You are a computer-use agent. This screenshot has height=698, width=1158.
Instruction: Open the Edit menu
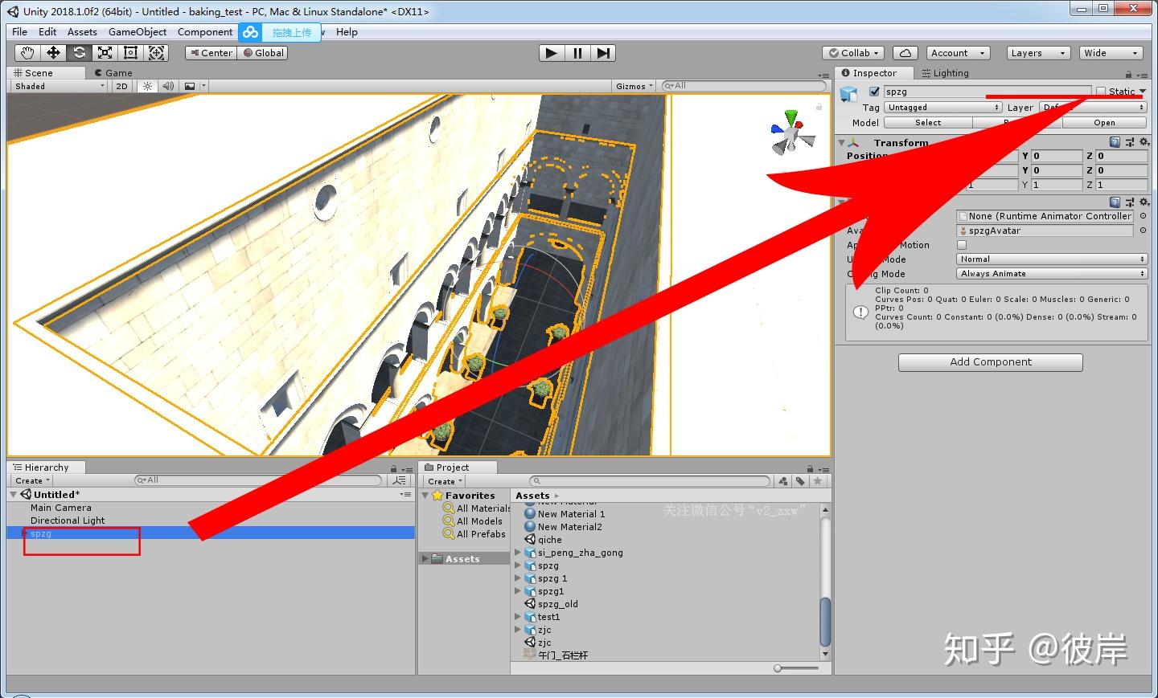(x=47, y=32)
